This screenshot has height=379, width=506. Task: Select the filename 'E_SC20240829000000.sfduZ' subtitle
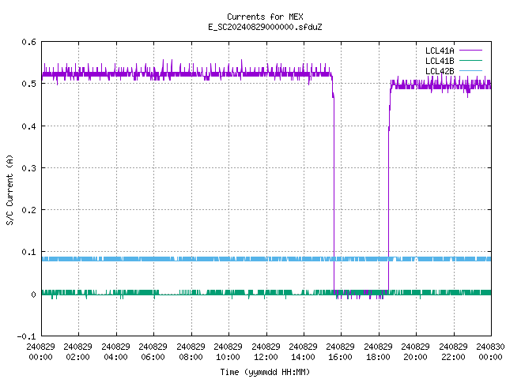[x=265, y=27]
